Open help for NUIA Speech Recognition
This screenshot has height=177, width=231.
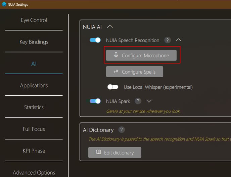(168, 40)
